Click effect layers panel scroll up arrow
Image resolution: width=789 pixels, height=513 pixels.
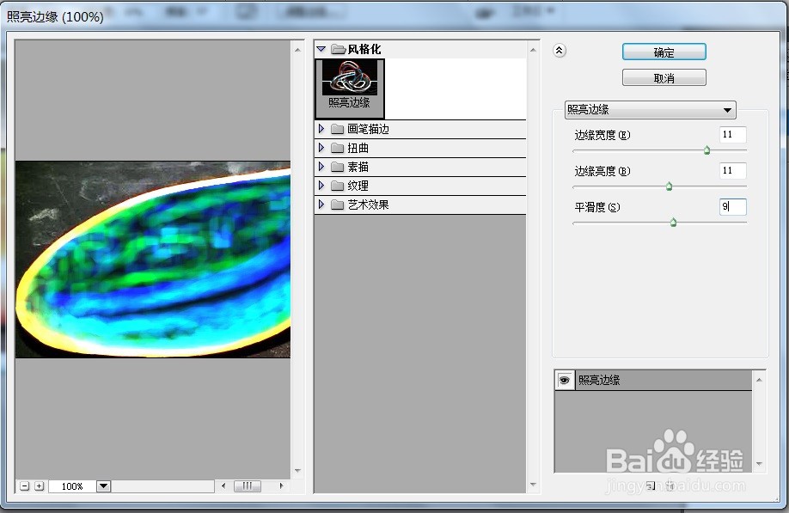759,380
